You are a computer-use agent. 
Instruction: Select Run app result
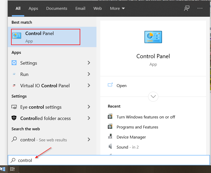tap(52, 74)
